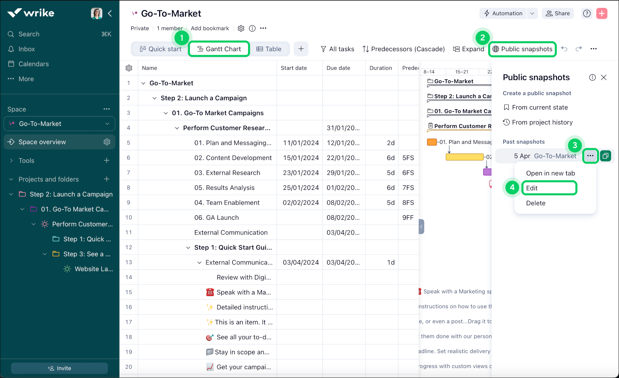The height and width of the screenshot is (378, 619).
Task: Switch to the Table tab
Action: (x=269, y=49)
